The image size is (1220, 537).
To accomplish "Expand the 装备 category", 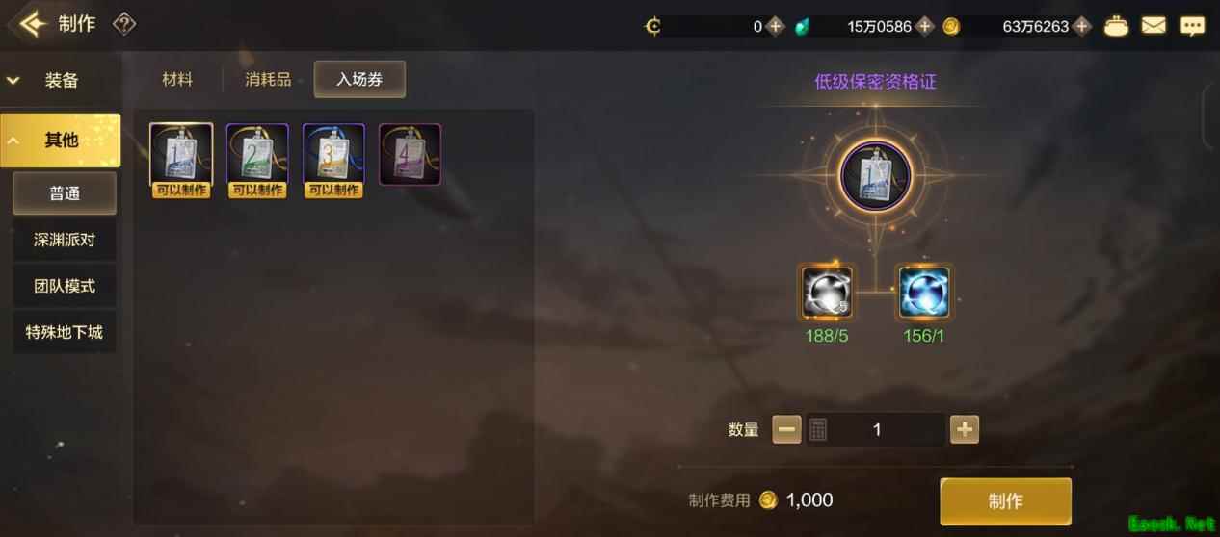I will click(60, 81).
